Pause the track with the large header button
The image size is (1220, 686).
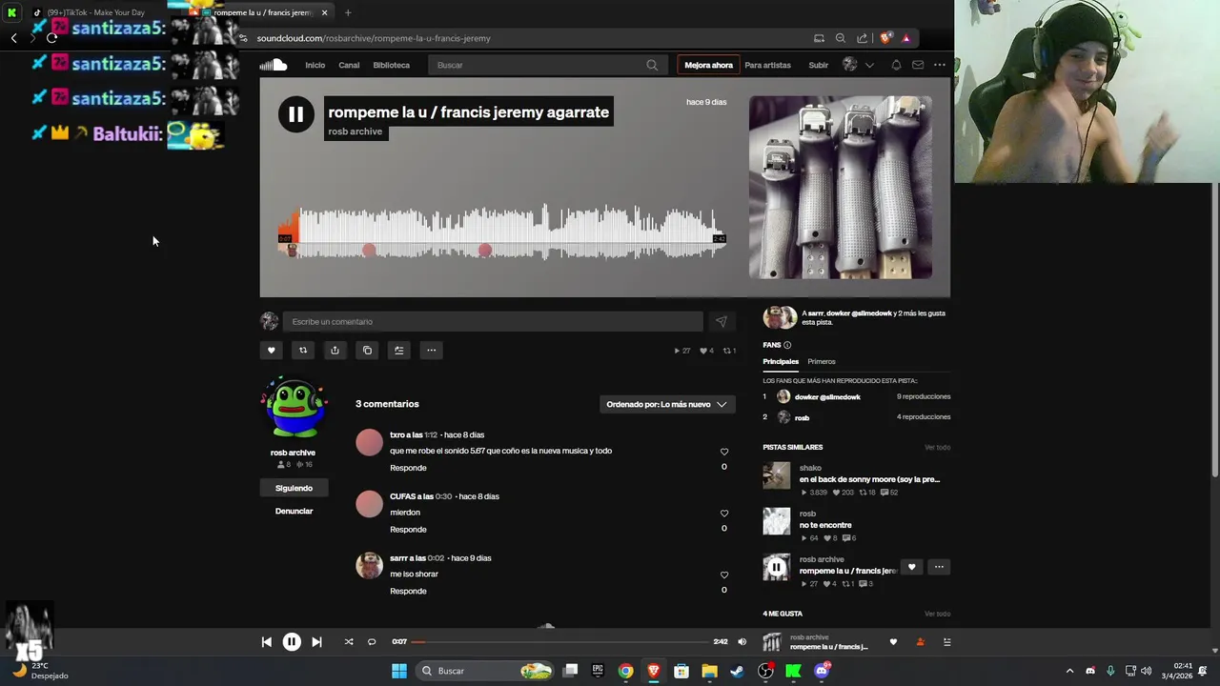coord(296,114)
